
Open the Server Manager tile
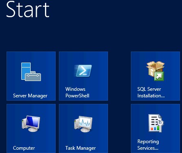31,76
